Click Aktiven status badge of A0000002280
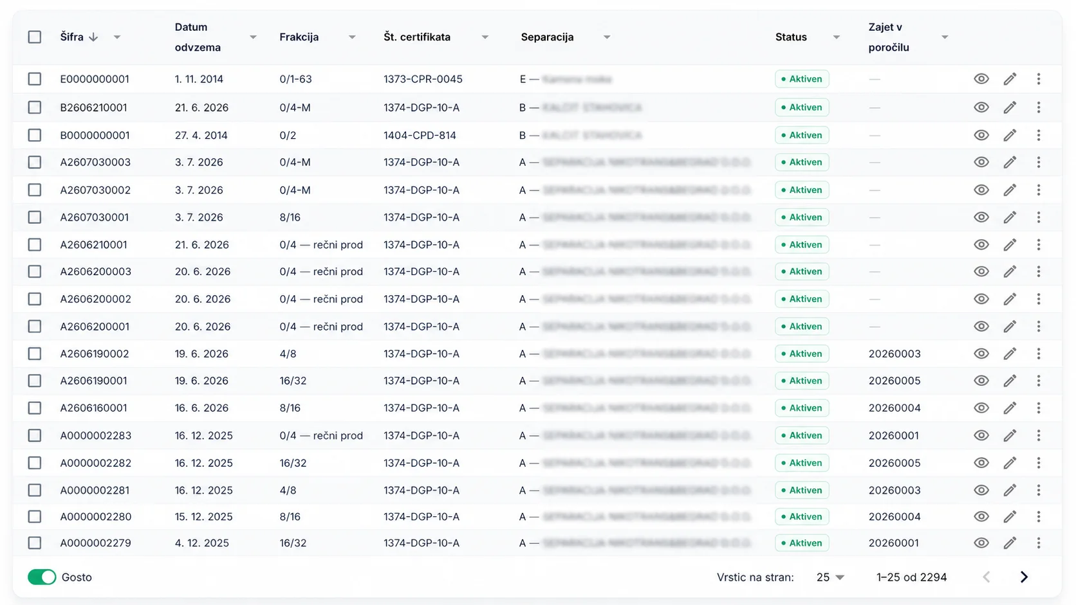The height and width of the screenshot is (605, 1076). pos(802,516)
